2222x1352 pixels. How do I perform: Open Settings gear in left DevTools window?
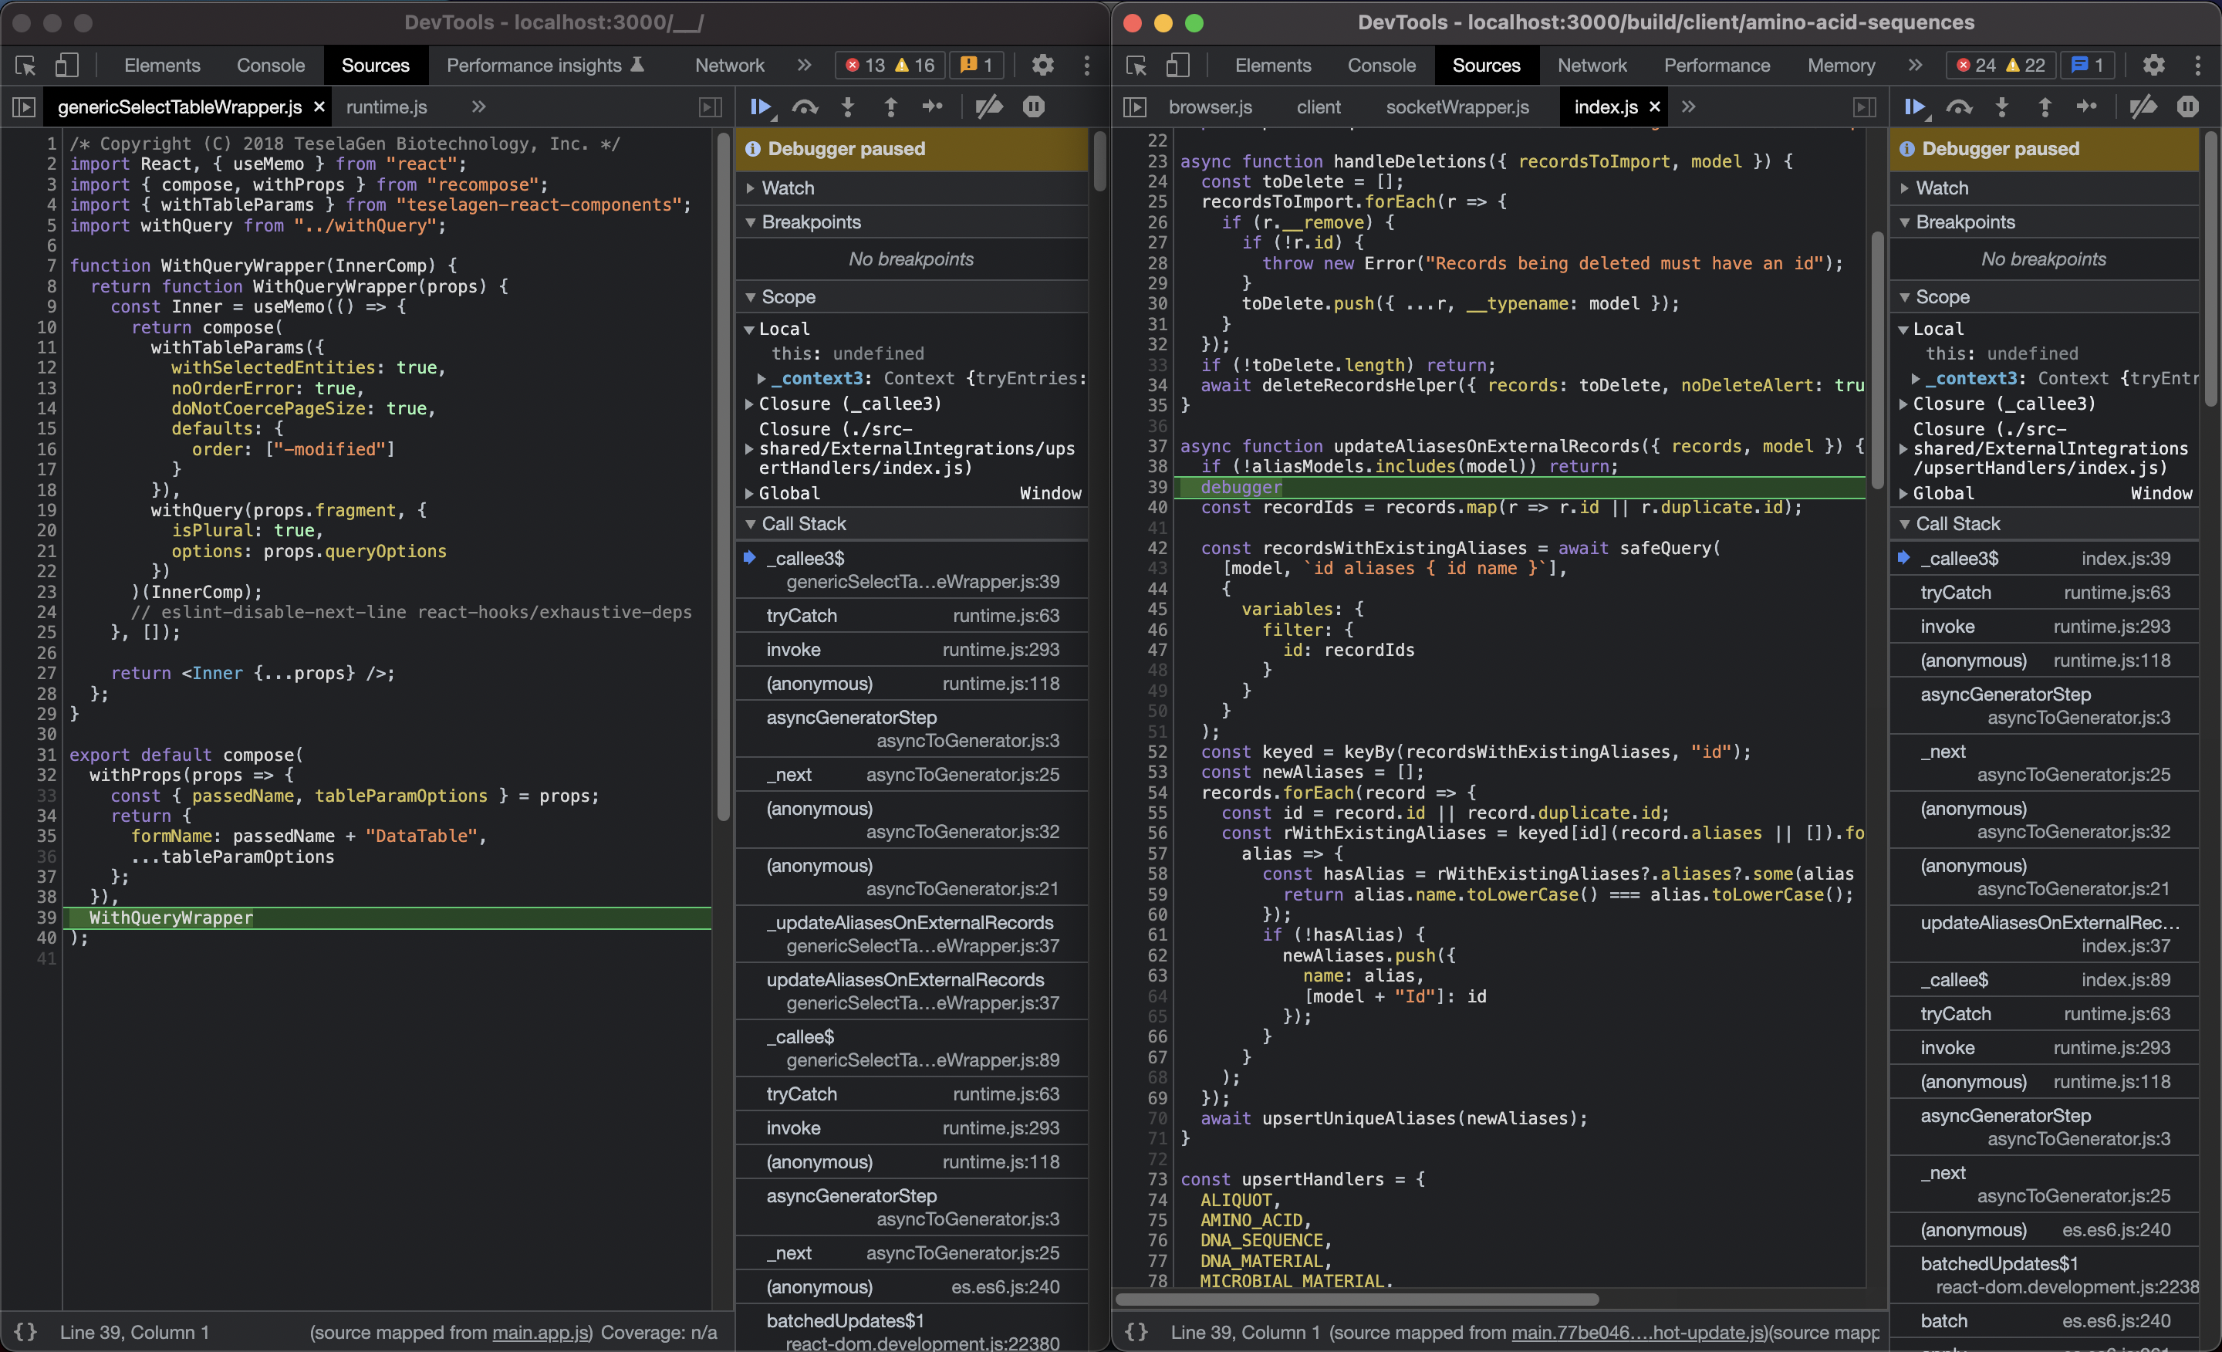point(1043,65)
